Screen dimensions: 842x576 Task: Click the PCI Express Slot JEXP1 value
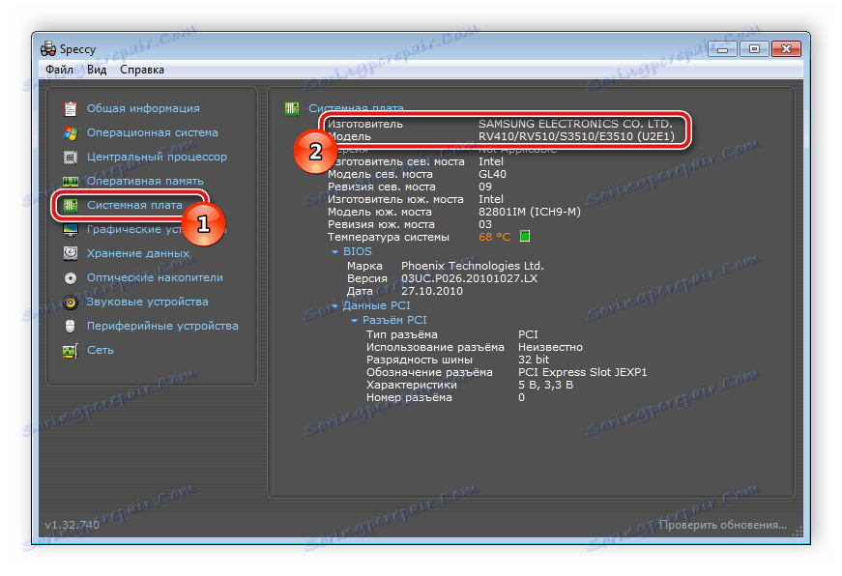[583, 372]
